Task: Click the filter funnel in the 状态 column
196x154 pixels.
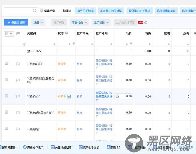Action: (x=74, y=44)
